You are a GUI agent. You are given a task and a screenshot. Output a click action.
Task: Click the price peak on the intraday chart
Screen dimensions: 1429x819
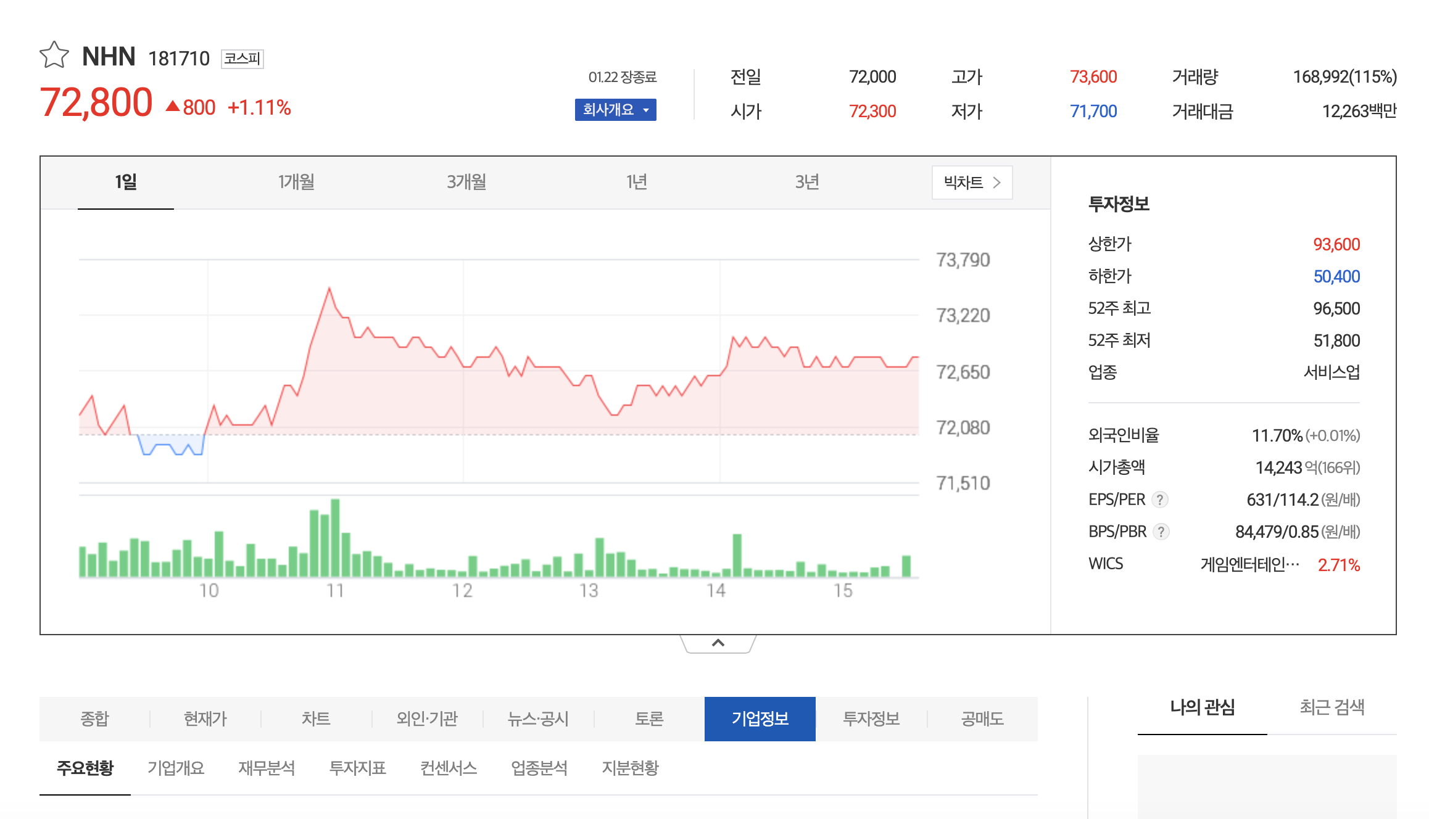click(329, 288)
